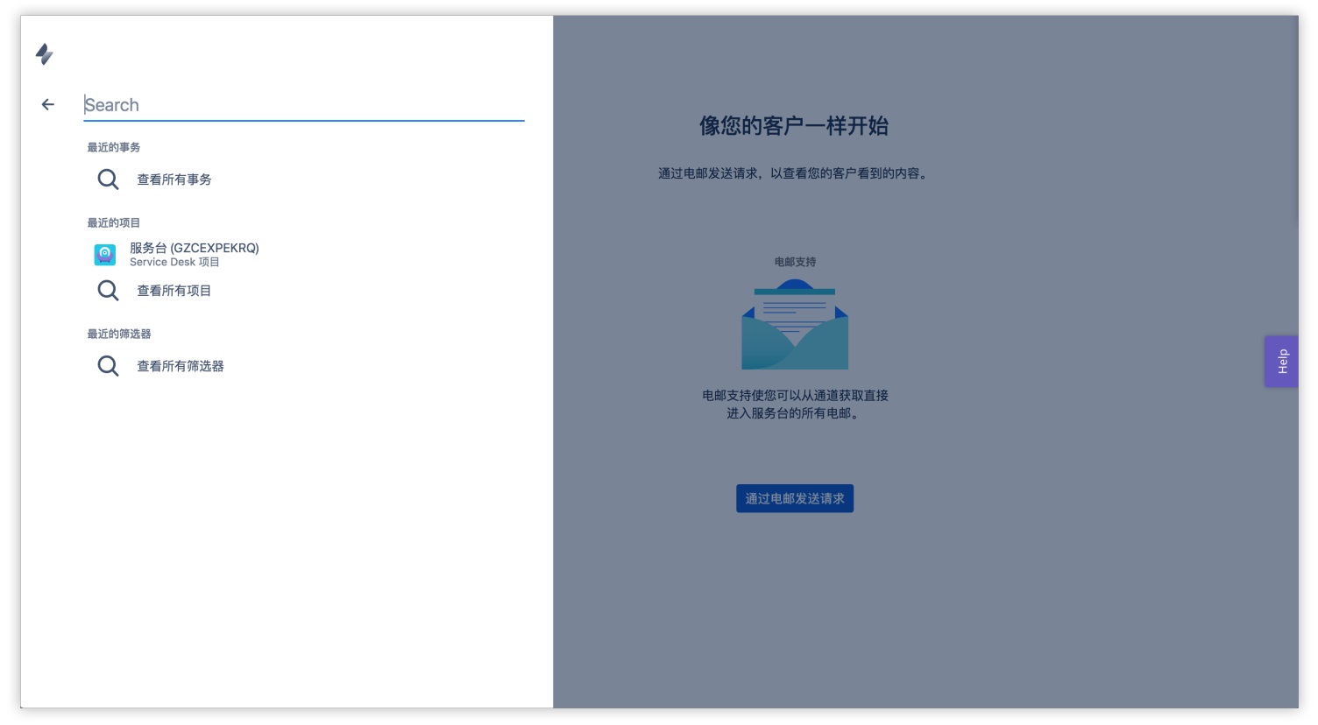Click the envelope email illustration
Viewport: 1318px width, 725px height.
795,324
